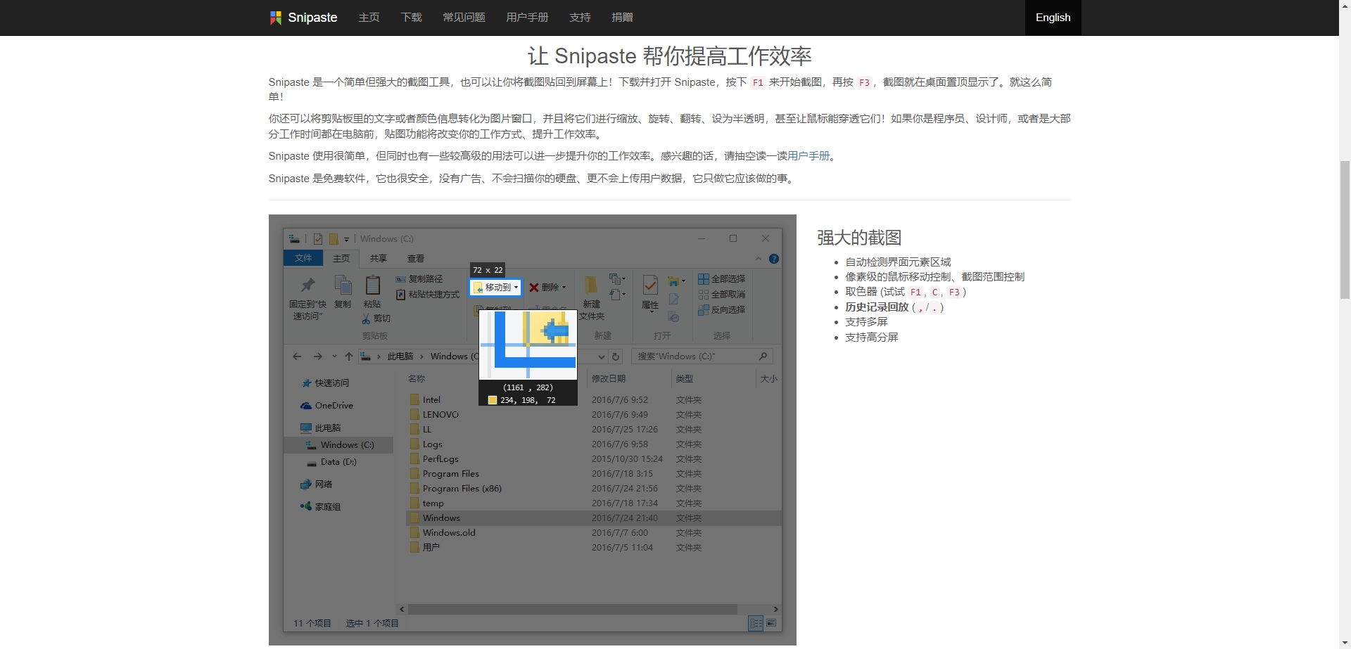Click the refresh icon beside the Explorer address bar
Screen dimensions: 1351x649
[x=616, y=356]
